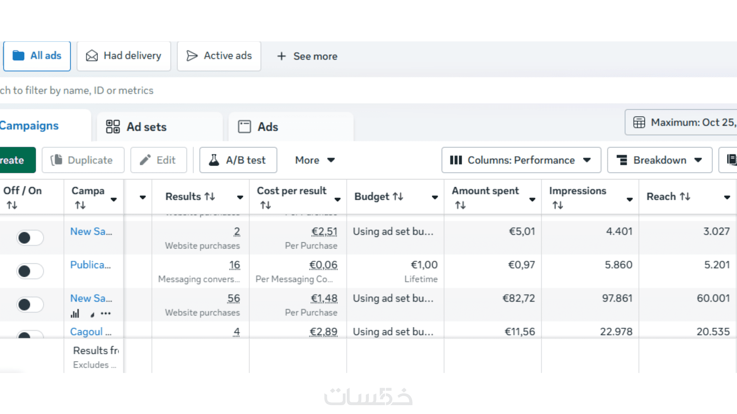Click the pencil edit icon under New Sa campaign
The width and height of the screenshot is (737, 414).
[92, 314]
